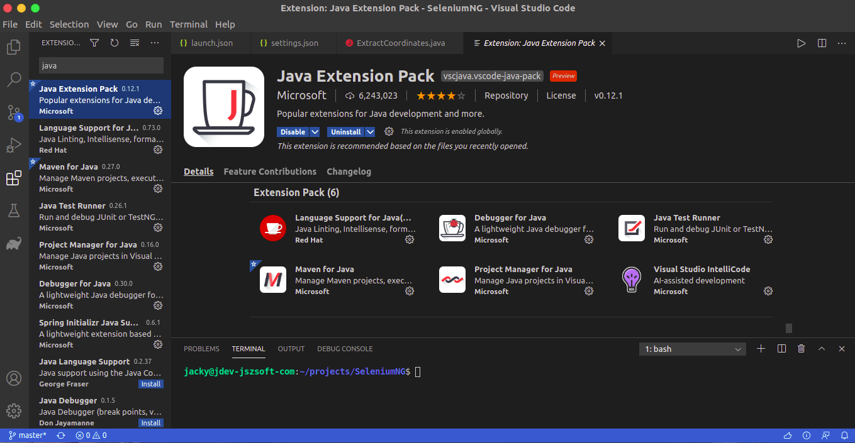This screenshot has height=443, width=855.
Task: Install Java Debugger by Don Jayamanne
Action: [x=151, y=423]
